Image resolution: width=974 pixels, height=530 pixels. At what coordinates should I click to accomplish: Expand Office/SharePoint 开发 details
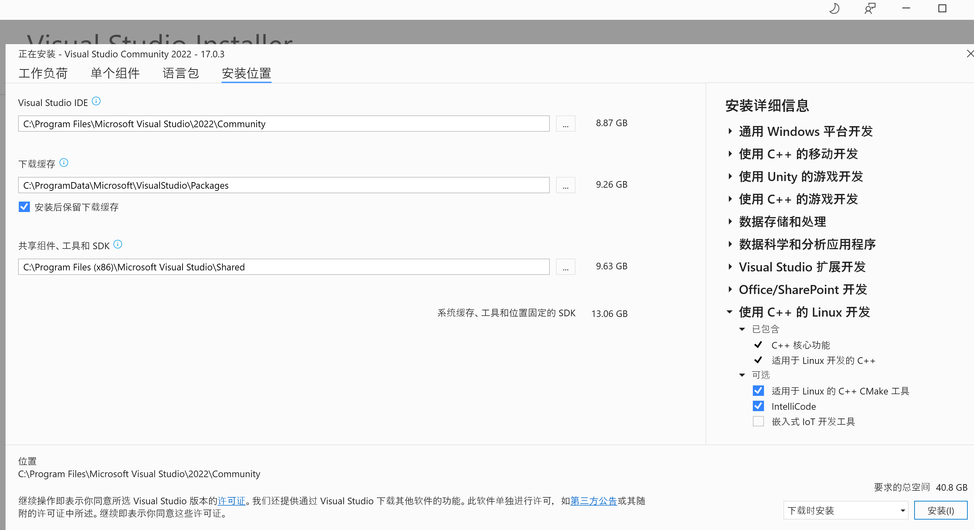730,290
